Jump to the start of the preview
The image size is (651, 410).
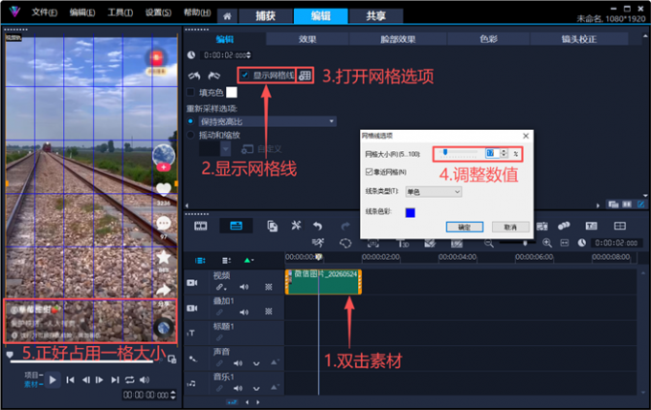coord(70,379)
